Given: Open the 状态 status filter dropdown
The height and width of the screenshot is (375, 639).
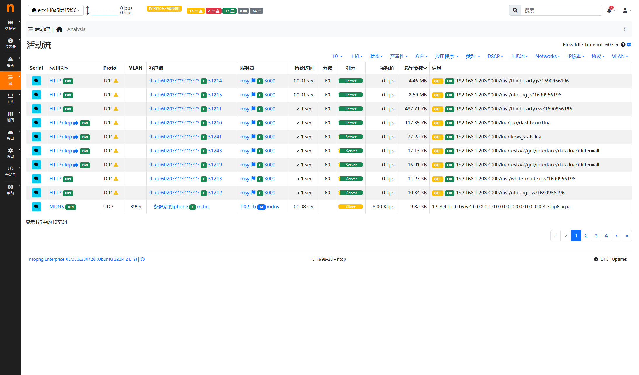Looking at the screenshot, I should click(376, 56).
